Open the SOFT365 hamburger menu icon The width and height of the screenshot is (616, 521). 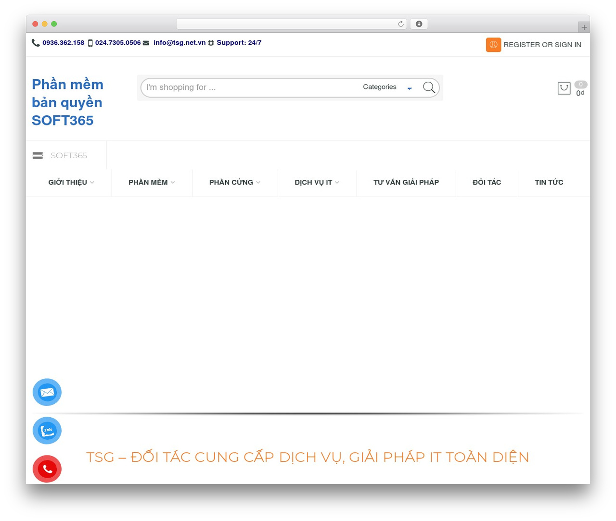(38, 155)
